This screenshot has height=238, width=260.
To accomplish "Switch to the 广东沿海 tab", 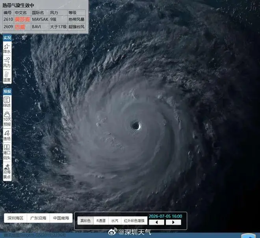I will tap(38, 218).
